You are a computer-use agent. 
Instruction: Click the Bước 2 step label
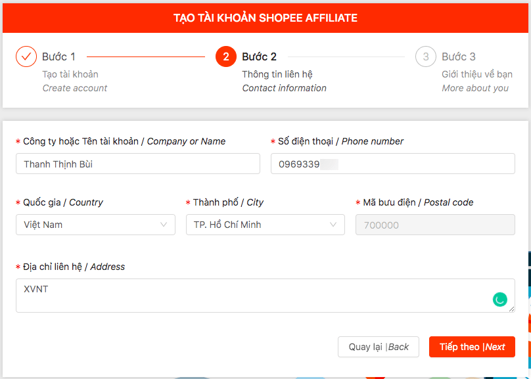[259, 56]
